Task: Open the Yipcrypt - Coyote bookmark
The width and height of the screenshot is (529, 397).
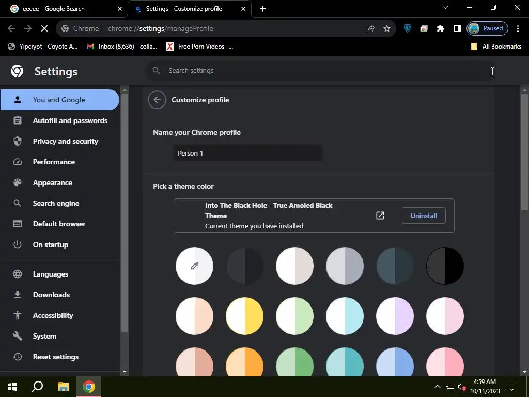Action: 43,47
